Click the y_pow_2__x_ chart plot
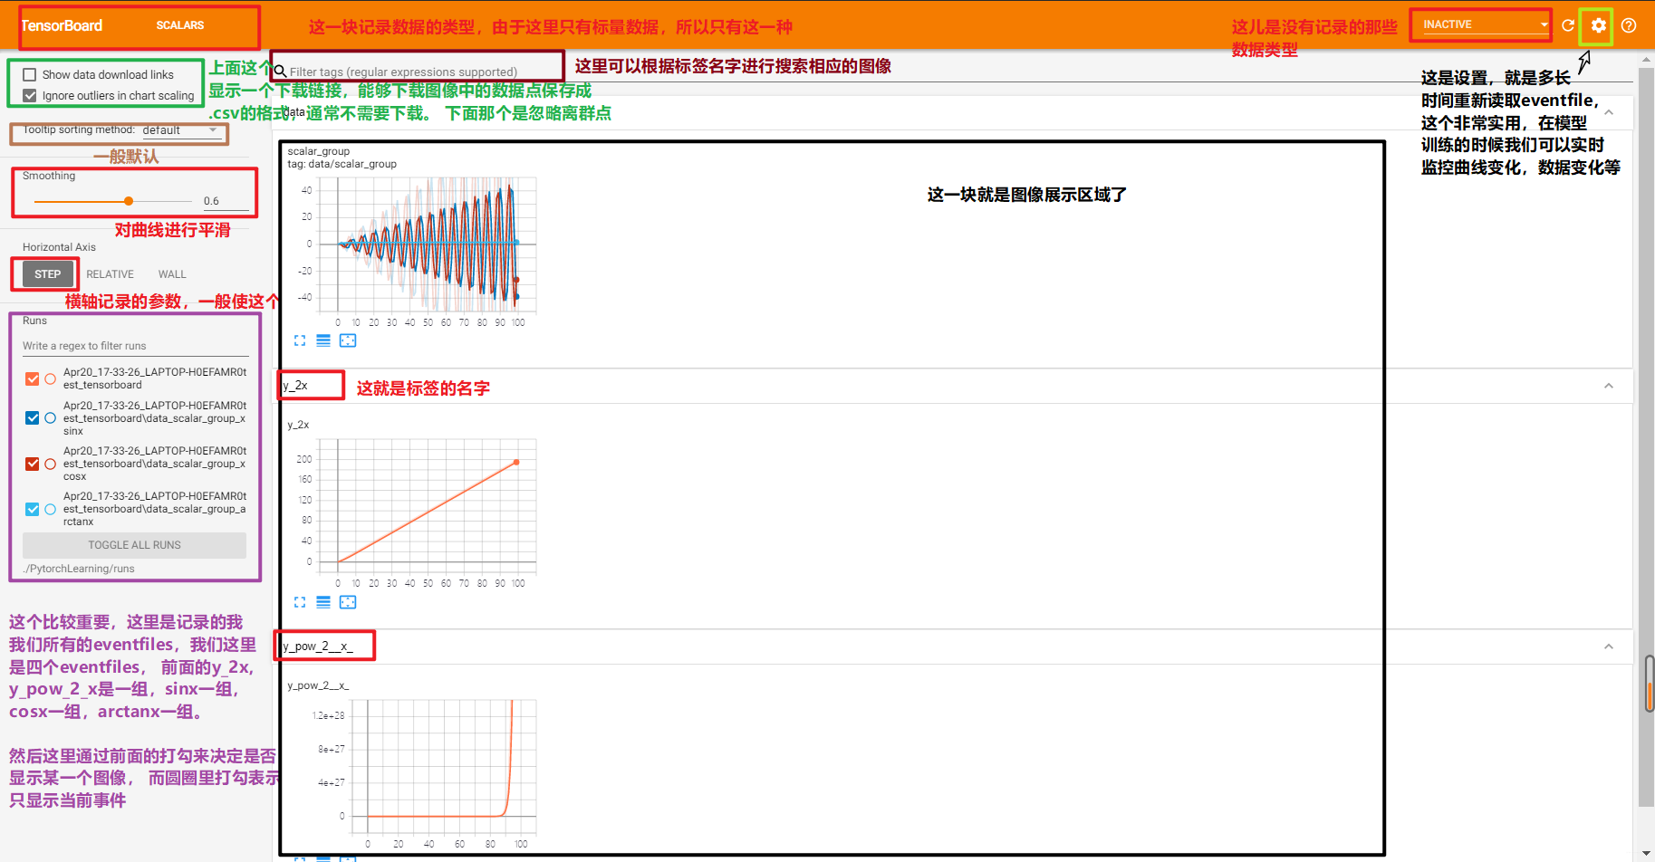This screenshot has height=862, width=1655. 443,767
